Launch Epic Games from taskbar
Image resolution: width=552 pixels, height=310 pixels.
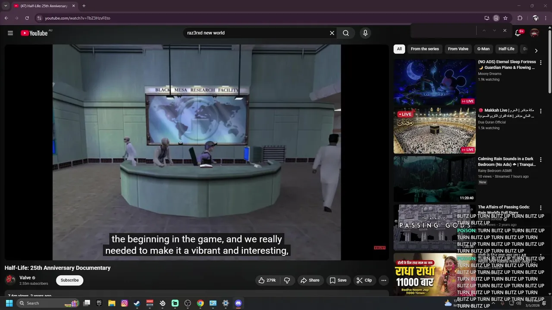coord(99,303)
